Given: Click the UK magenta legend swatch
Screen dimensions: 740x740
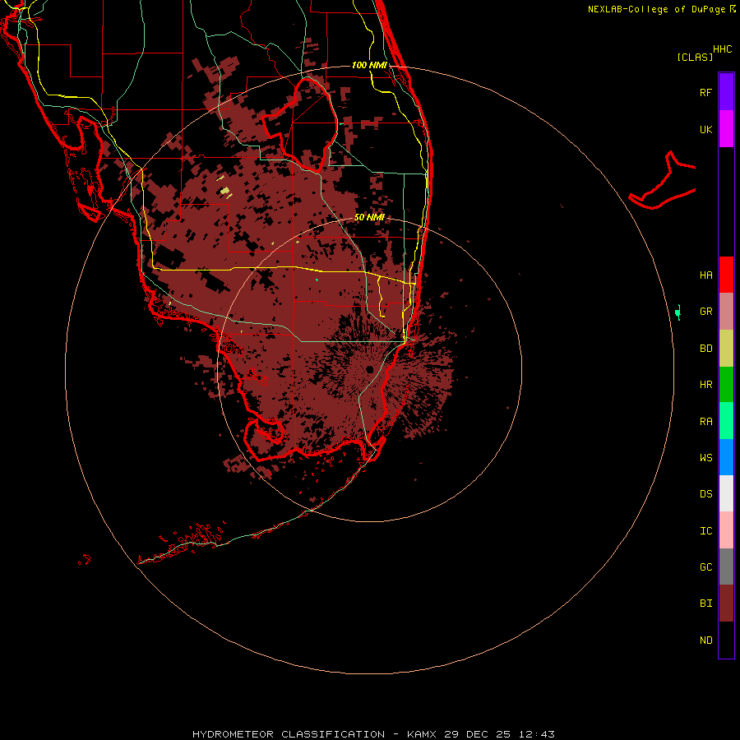Looking at the screenshot, I should [x=726, y=129].
